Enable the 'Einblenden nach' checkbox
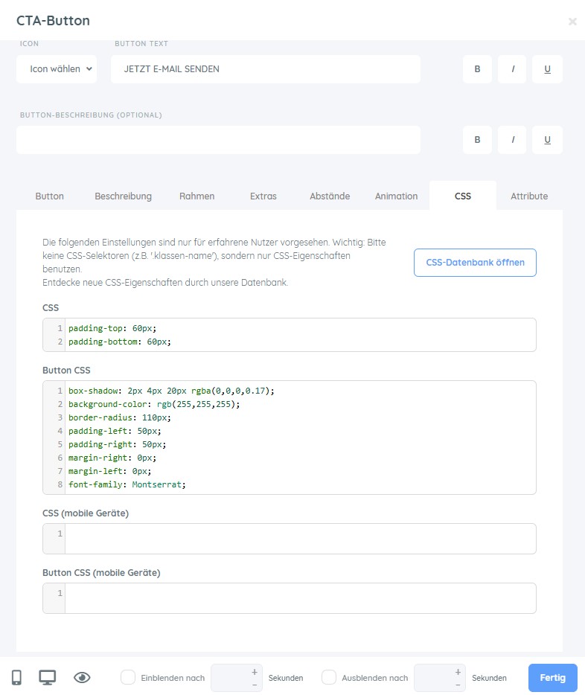The image size is (585, 695). (128, 677)
